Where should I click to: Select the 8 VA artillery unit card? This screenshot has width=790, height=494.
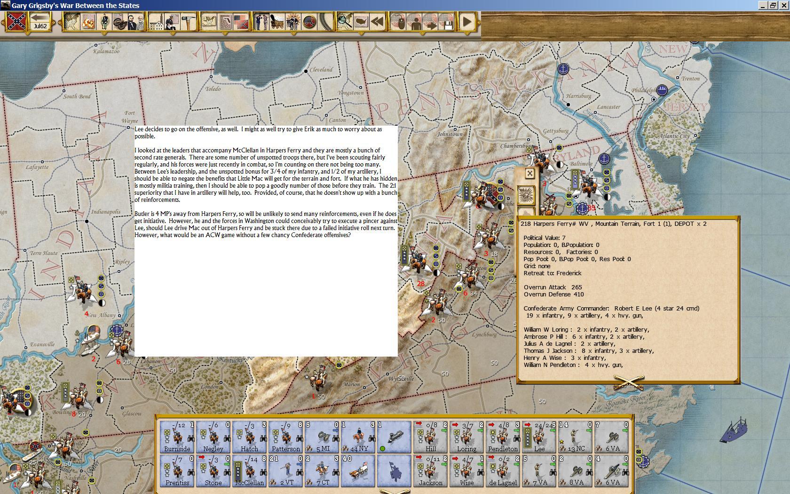[576, 470]
